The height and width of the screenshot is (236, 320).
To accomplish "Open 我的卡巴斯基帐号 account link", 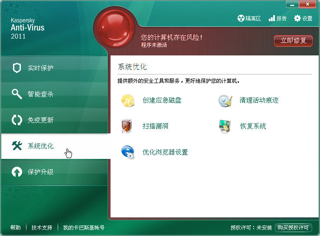I will point(84,228).
